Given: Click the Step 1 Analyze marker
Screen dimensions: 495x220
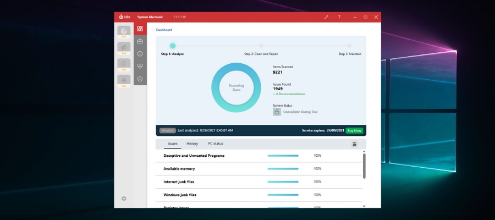Looking at the screenshot, I should (x=172, y=46).
